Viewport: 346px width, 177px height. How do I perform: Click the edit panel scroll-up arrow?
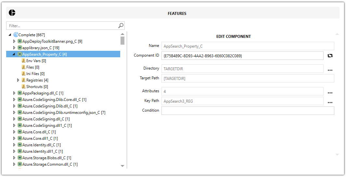tap(337, 34)
